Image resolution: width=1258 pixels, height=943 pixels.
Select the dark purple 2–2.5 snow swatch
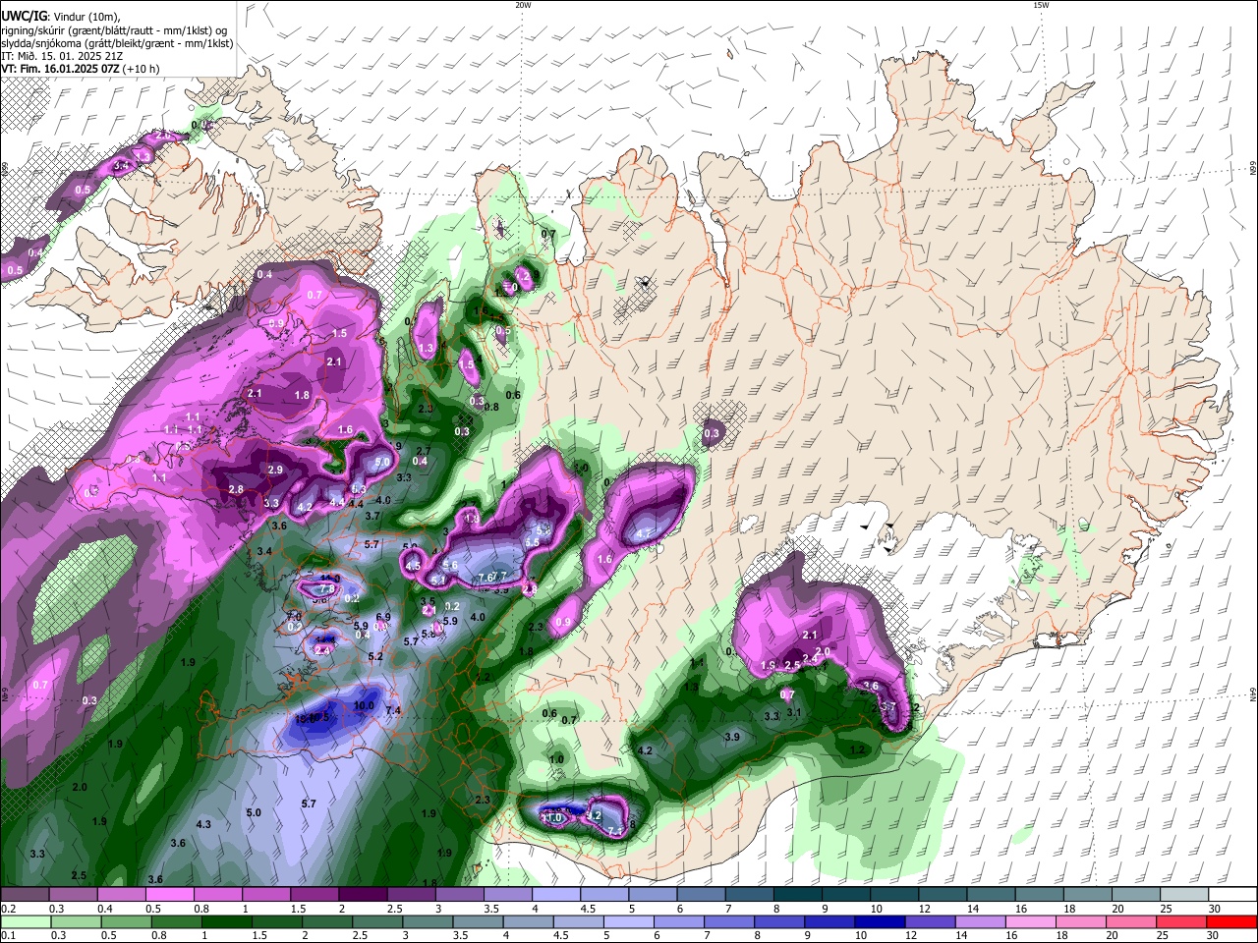coord(363,895)
